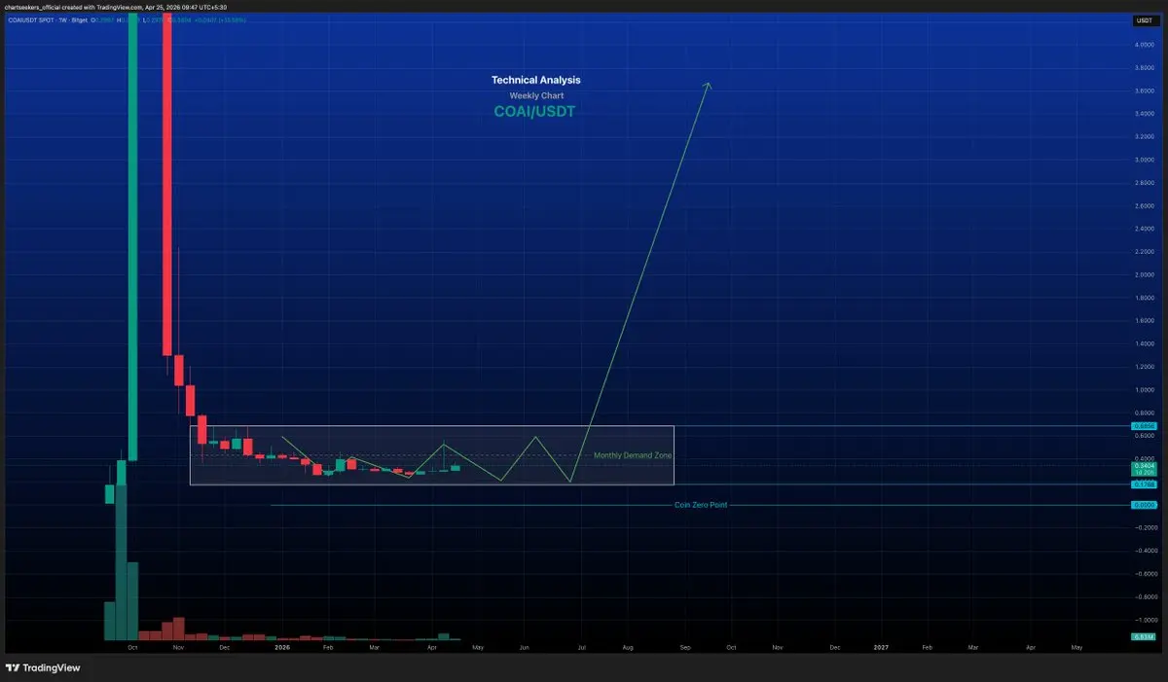Click the TradingView logo
The image size is (1168, 682).
tap(43, 668)
